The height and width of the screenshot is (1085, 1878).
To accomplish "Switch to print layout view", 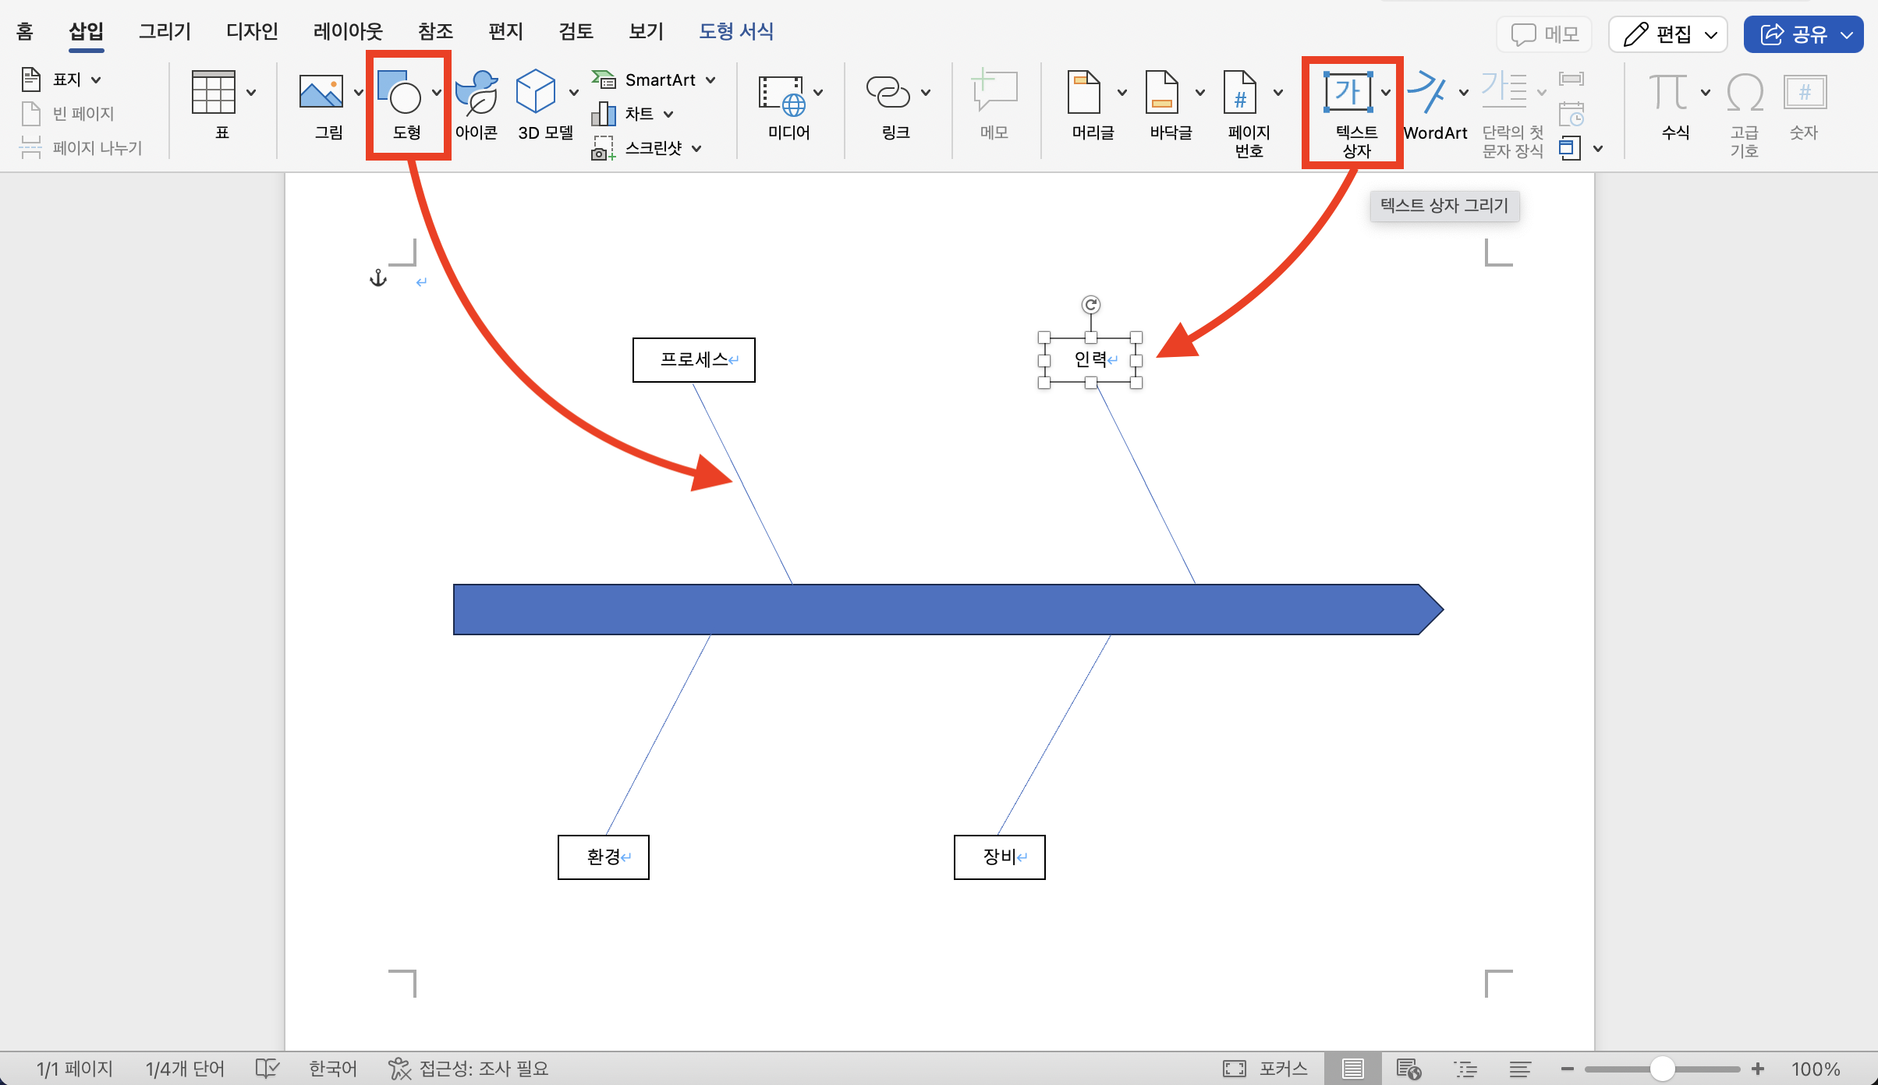I will tap(1353, 1069).
